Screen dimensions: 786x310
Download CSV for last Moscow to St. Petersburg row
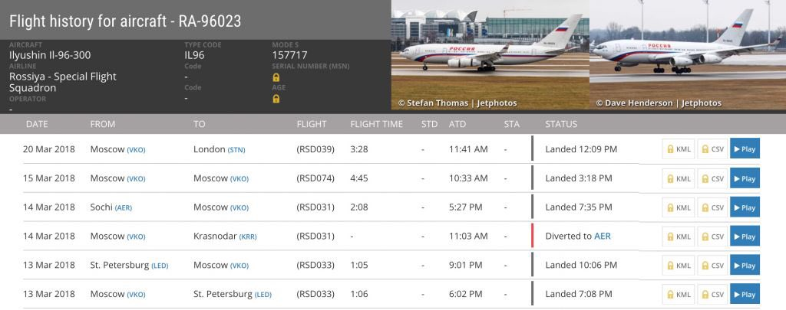point(712,294)
